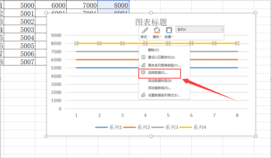Screen dimensions: 271x158
Task: Click x-axis label 1
Action: pos(76,115)
